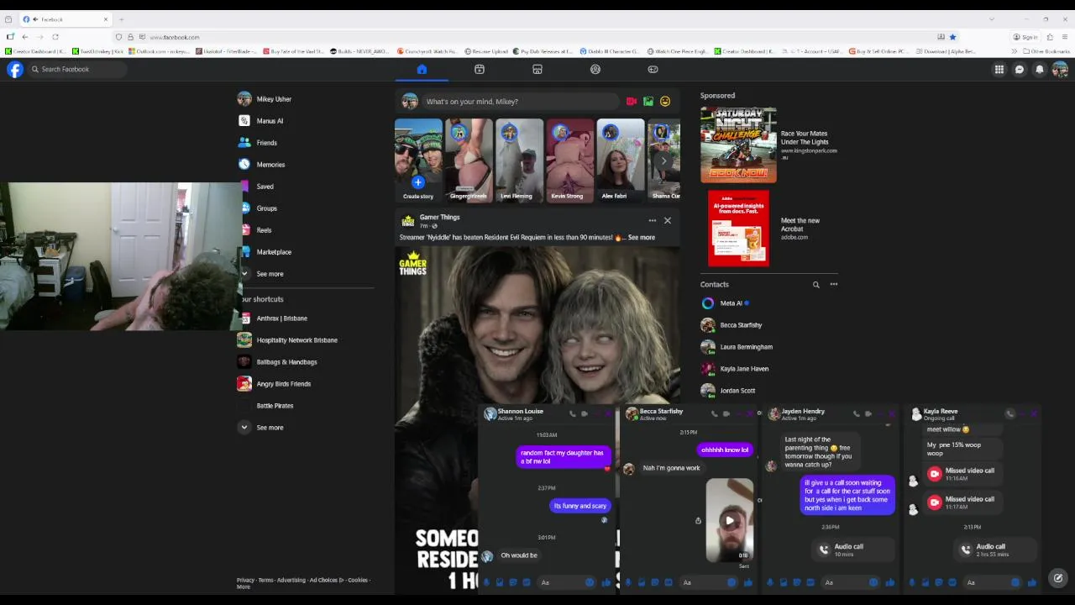This screenshot has height=605, width=1075.
Task: Create a new story card
Action: click(418, 160)
